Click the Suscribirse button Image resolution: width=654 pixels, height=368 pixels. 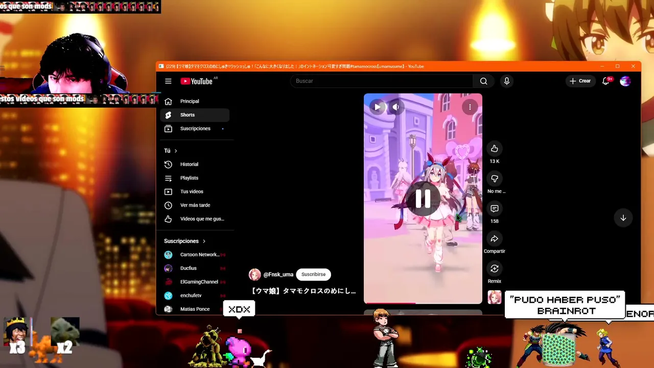pos(313,274)
